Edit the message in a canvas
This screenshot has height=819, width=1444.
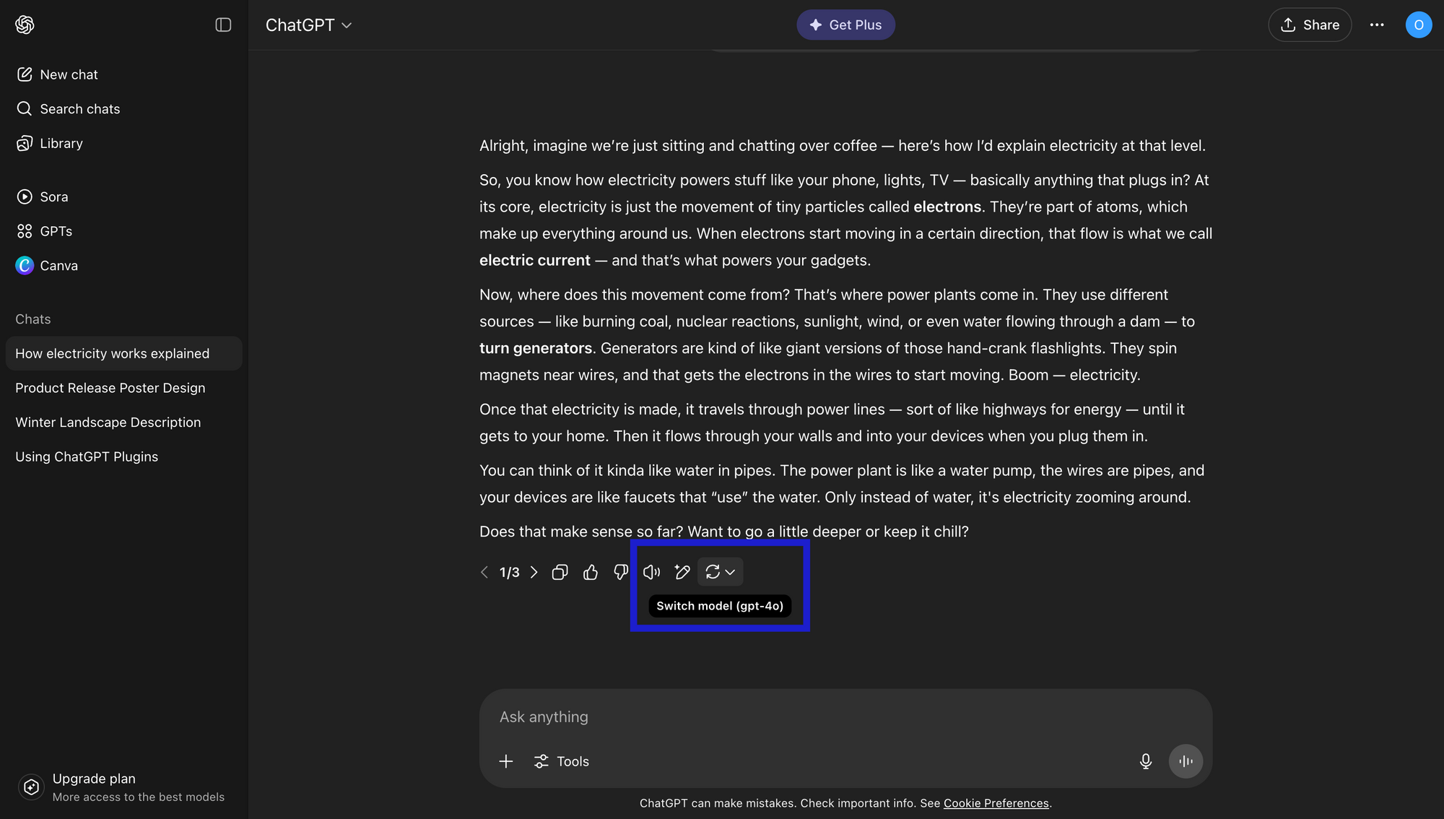click(x=682, y=571)
